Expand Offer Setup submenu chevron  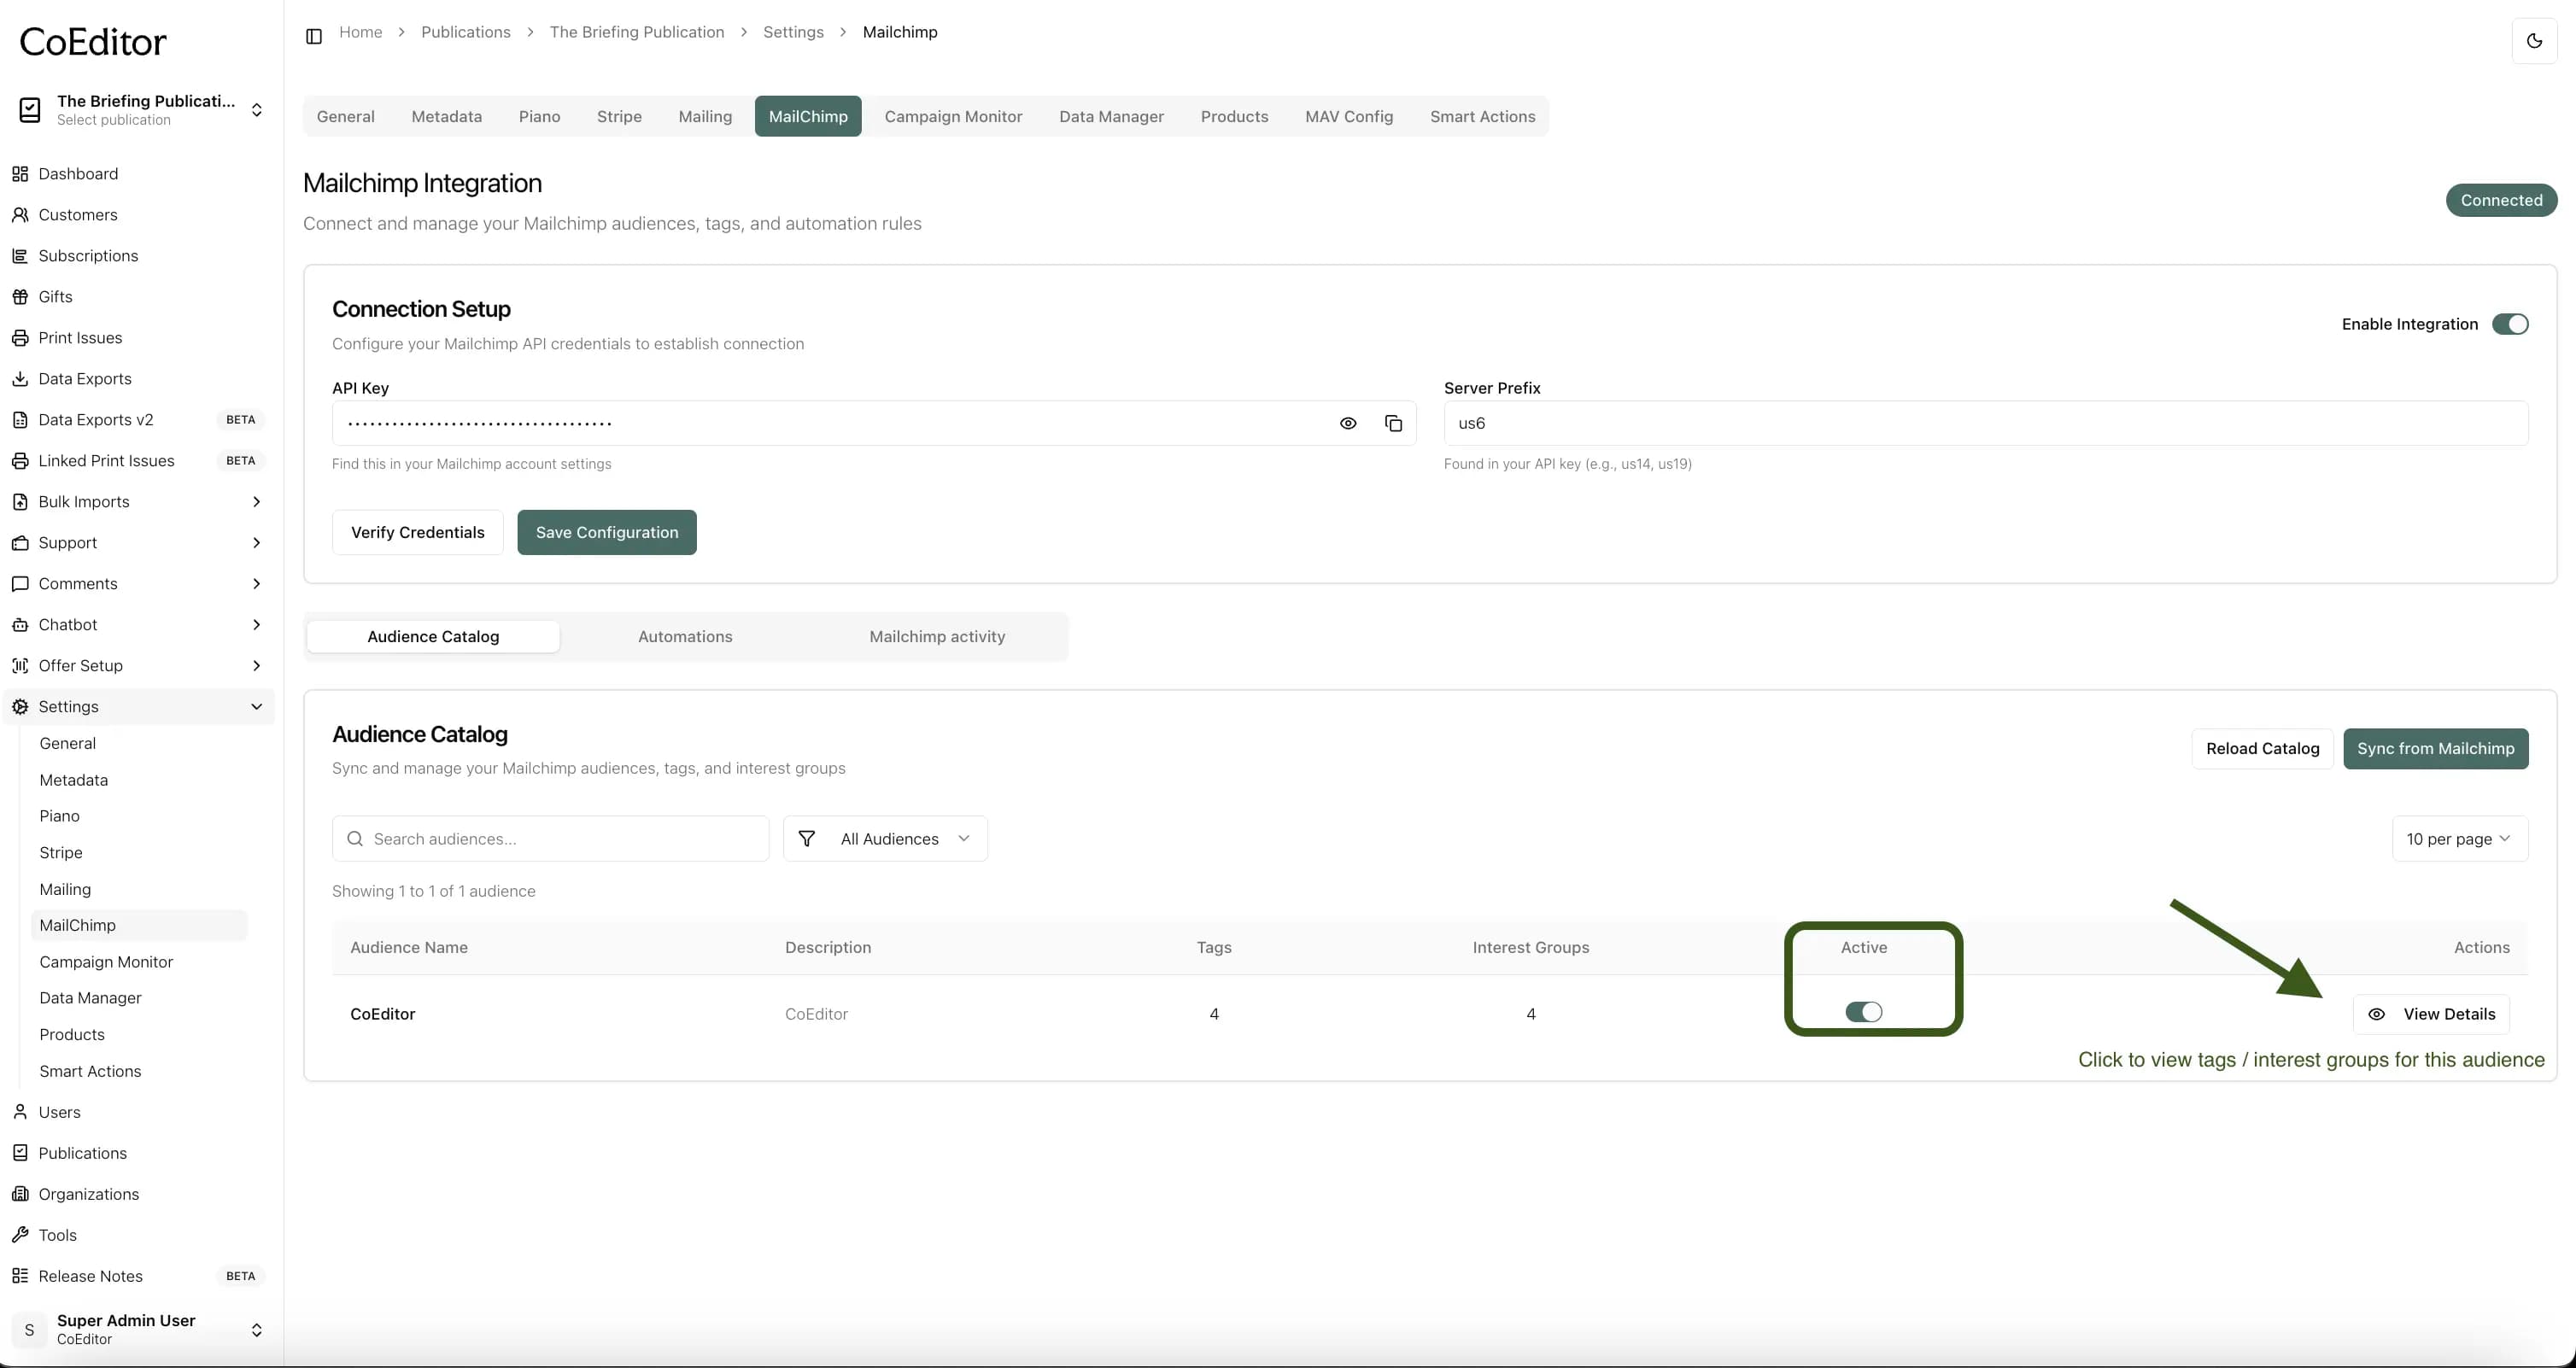pyautogui.click(x=256, y=666)
